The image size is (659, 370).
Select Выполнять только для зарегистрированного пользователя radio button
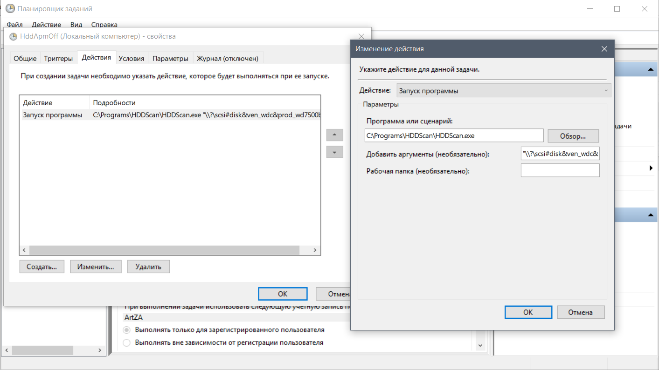point(127,330)
